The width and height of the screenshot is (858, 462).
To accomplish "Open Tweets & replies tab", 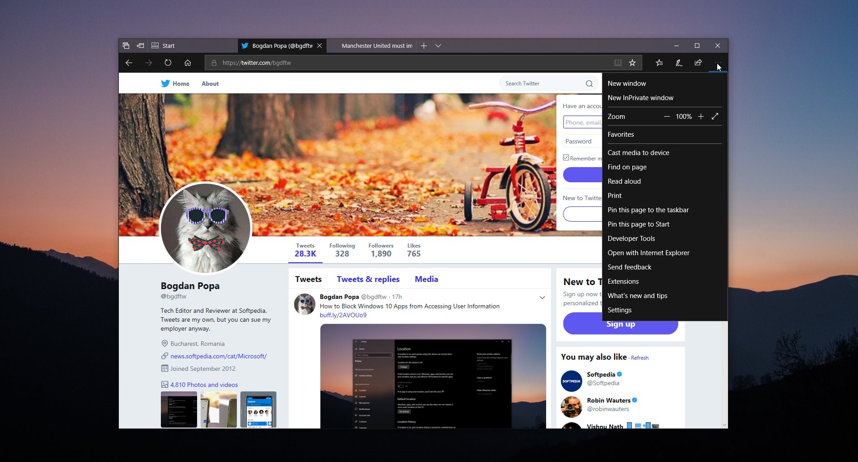I will [x=368, y=279].
